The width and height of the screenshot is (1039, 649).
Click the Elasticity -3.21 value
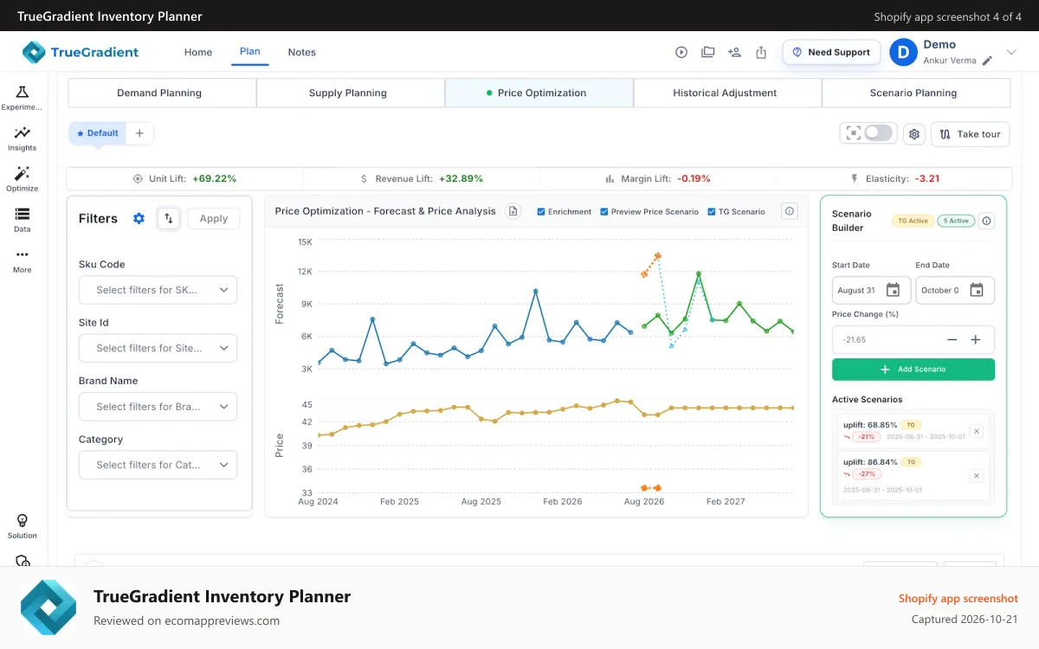[928, 178]
